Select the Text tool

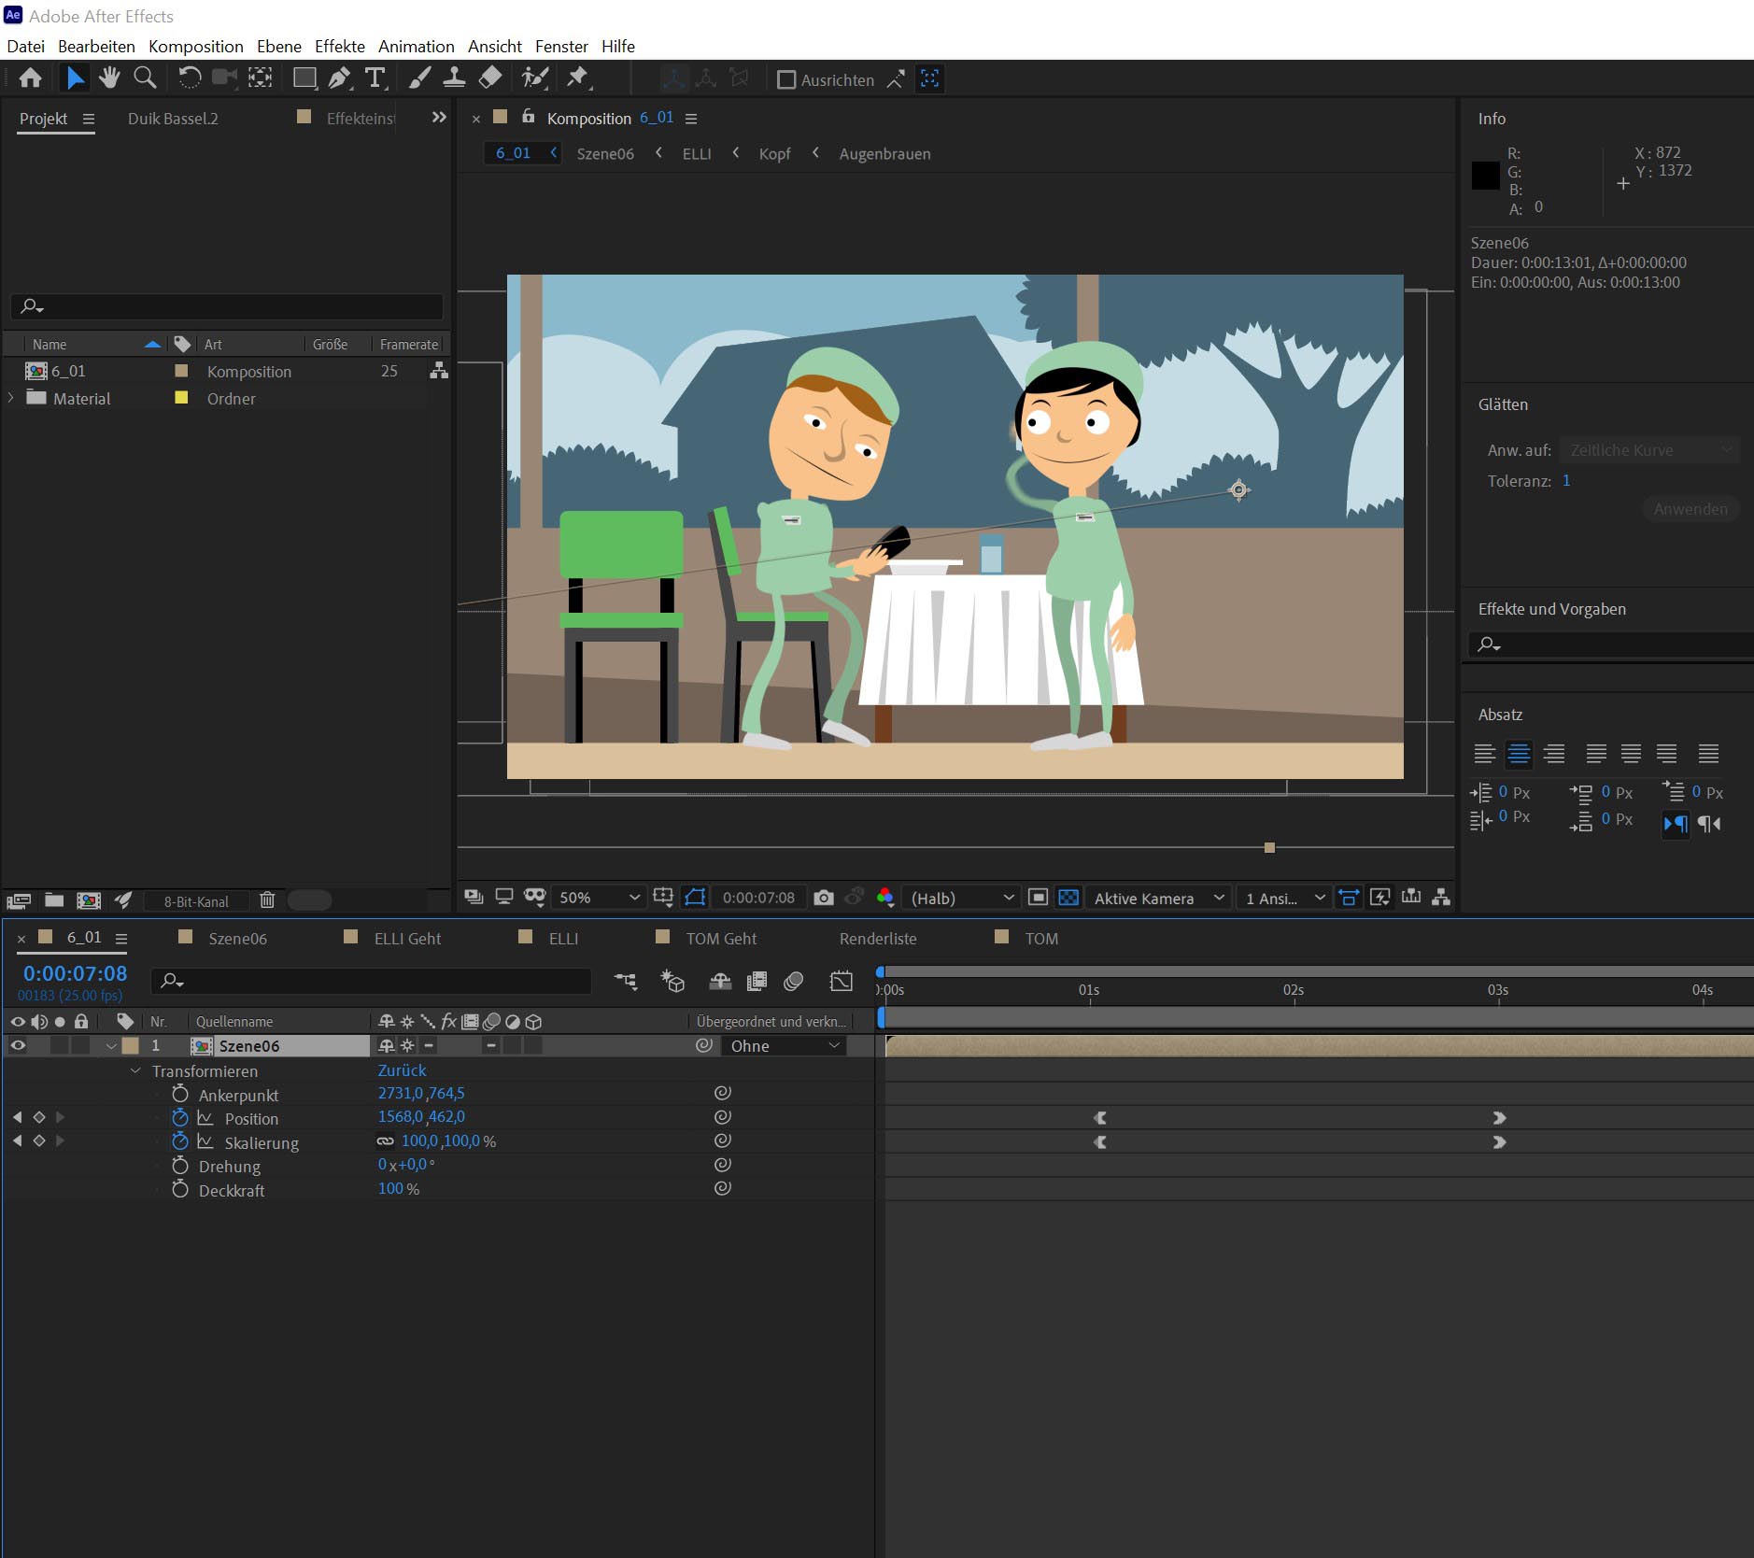(375, 78)
